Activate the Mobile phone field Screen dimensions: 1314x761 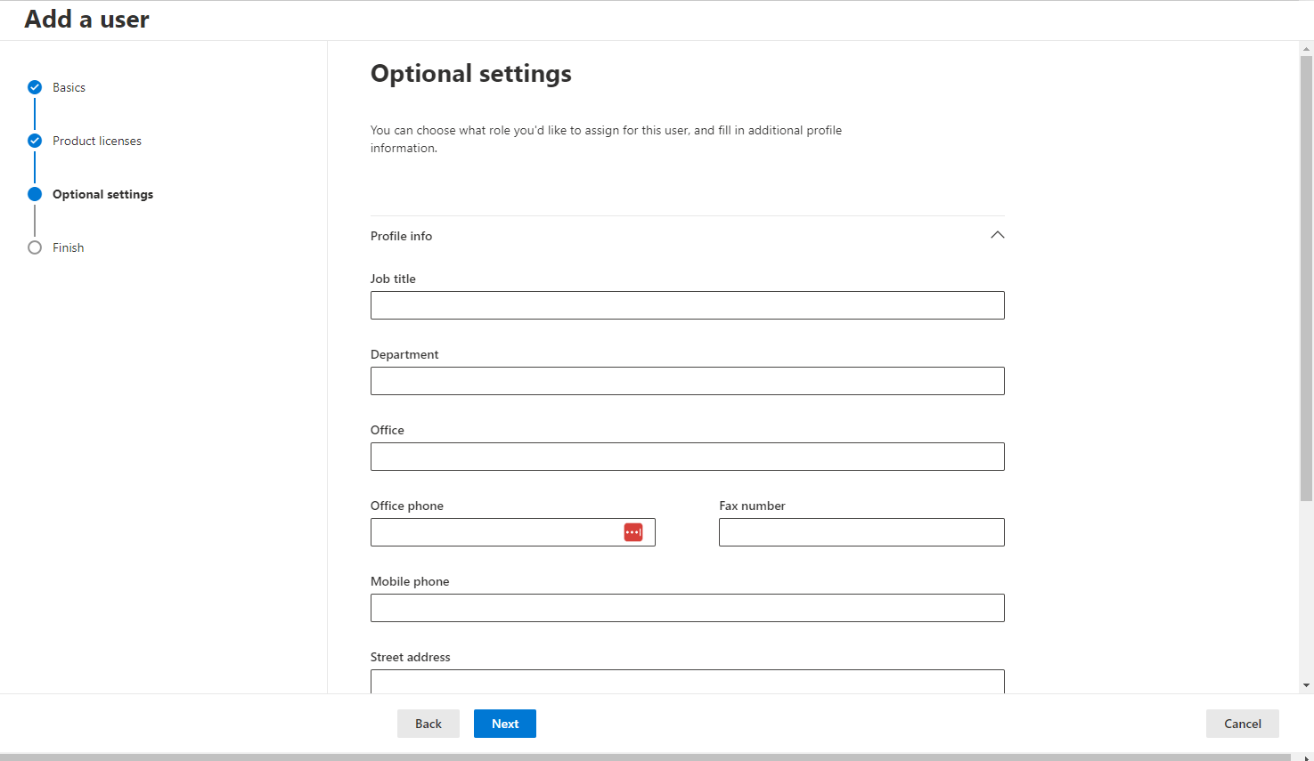click(688, 608)
